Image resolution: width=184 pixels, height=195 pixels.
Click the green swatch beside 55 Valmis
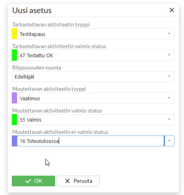point(14,120)
